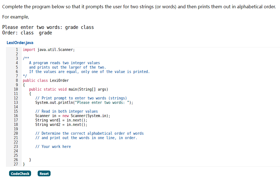This screenshot has width=280, height=181.
Task: Select the LexiOrder.java file tab
Action: (20, 43)
